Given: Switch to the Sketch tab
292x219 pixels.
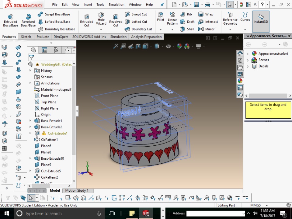Looking at the screenshot, I should pyautogui.click(x=26, y=37).
